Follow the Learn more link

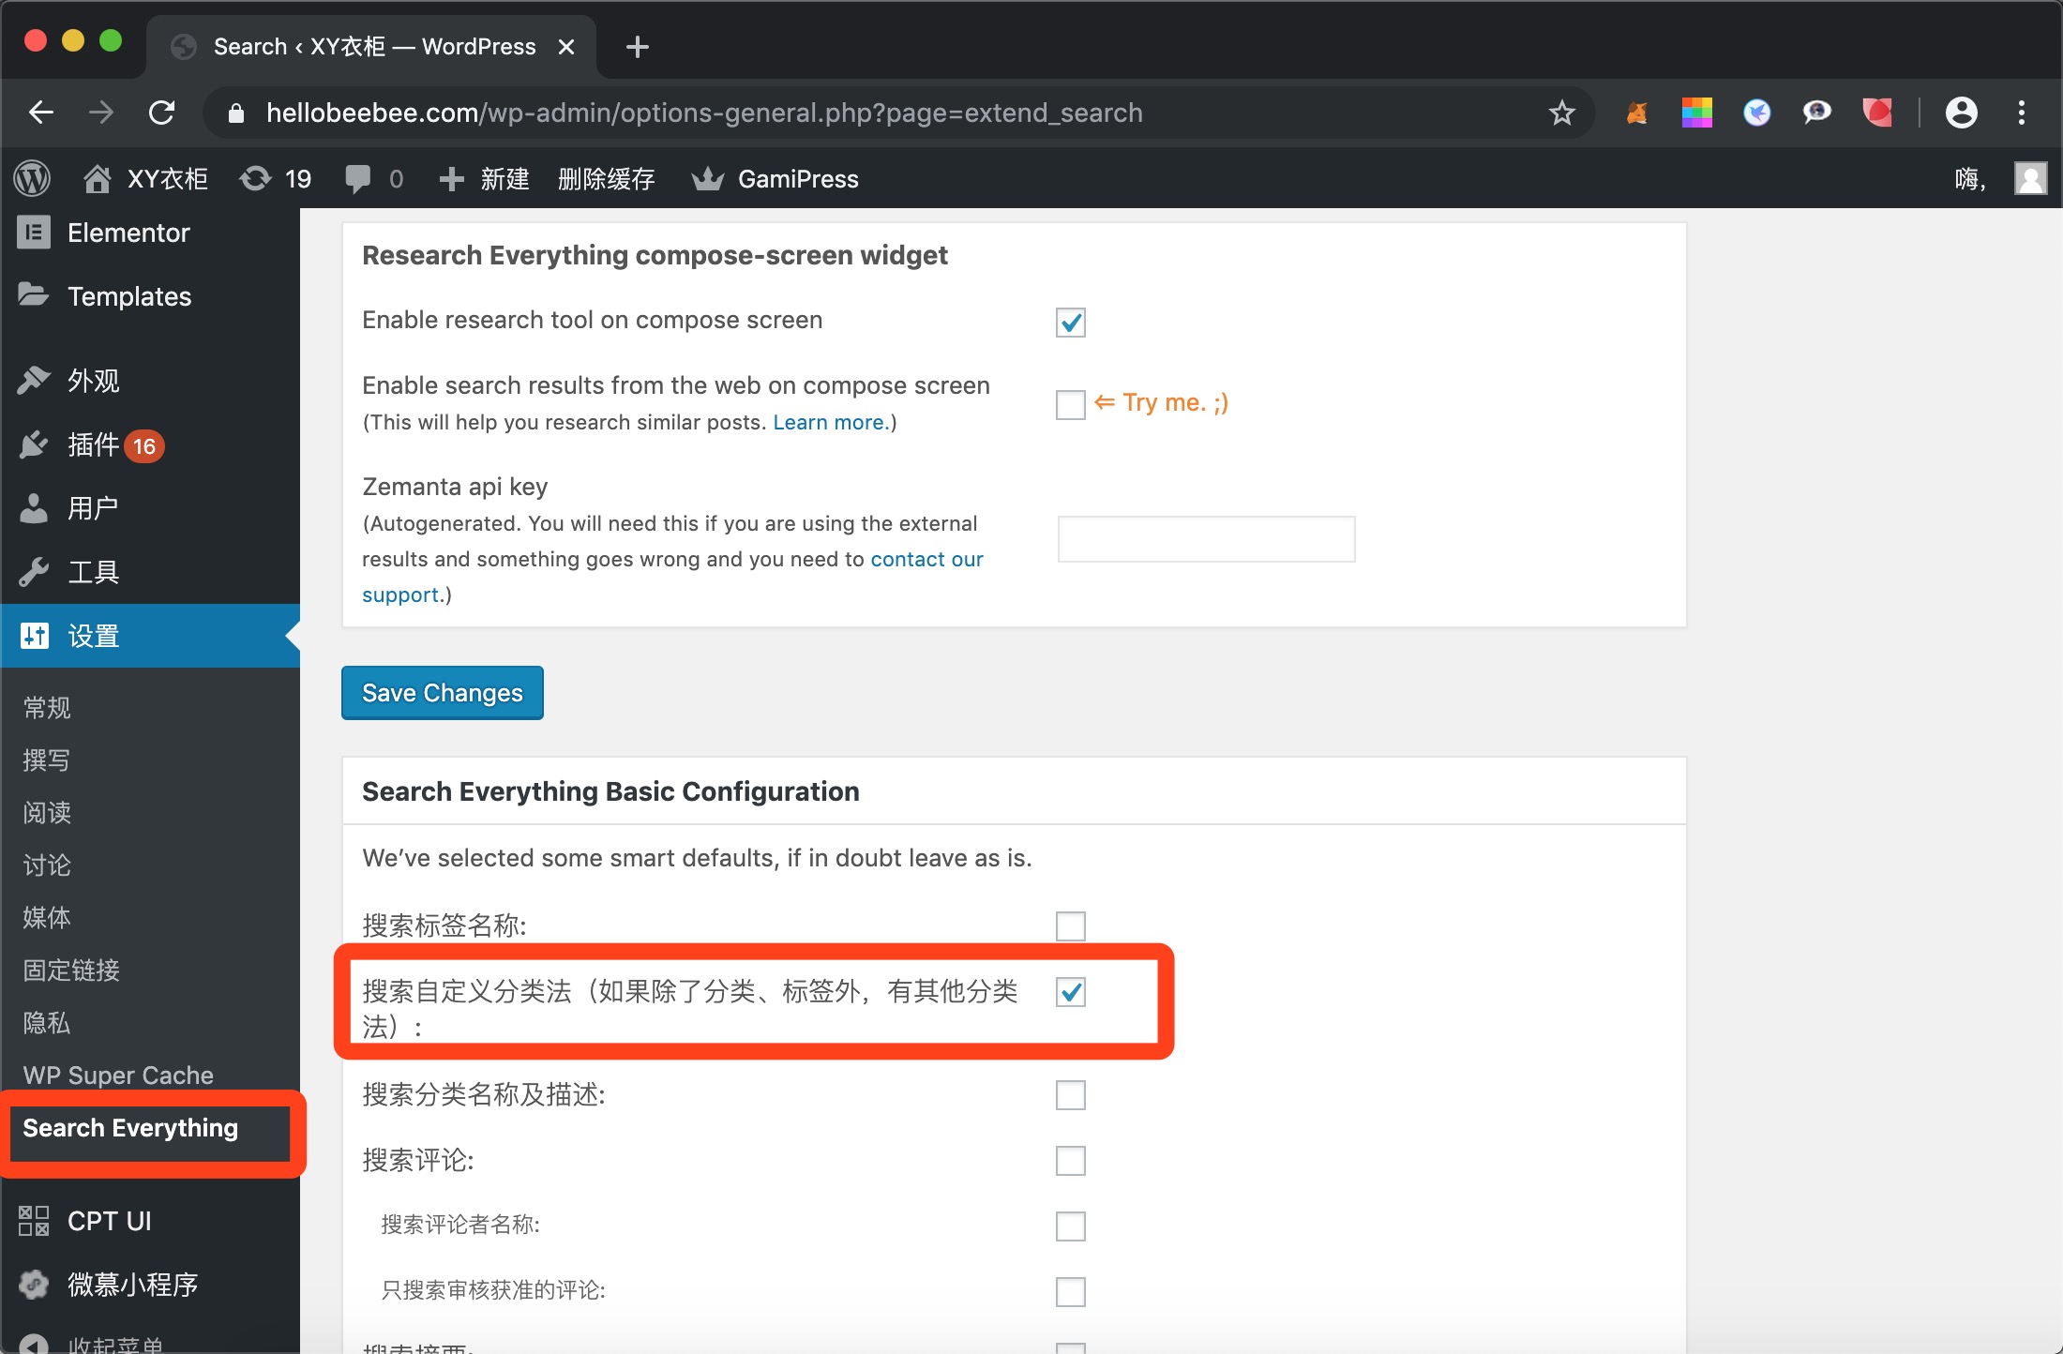tap(830, 422)
